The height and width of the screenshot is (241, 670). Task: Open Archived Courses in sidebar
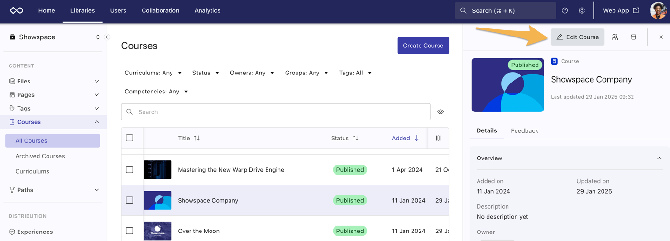pos(40,156)
